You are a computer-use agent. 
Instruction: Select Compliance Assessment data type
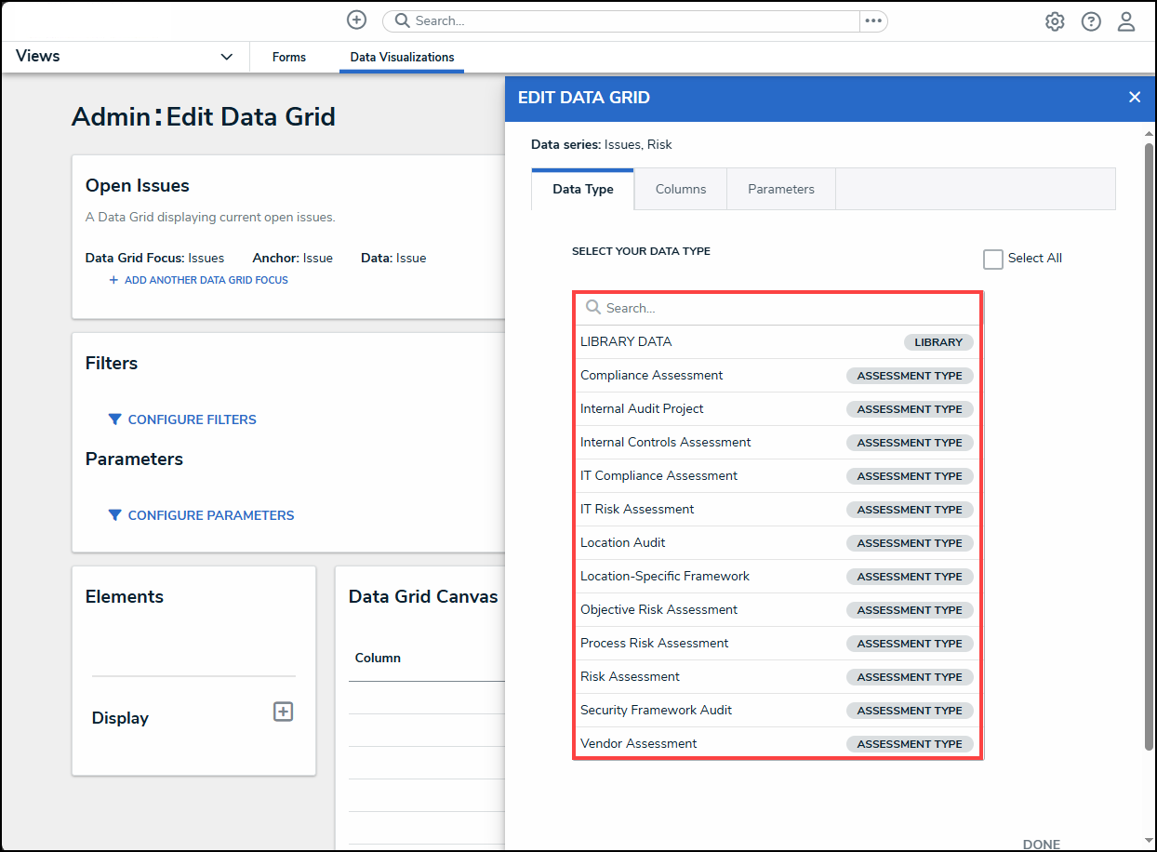click(651, 376)
